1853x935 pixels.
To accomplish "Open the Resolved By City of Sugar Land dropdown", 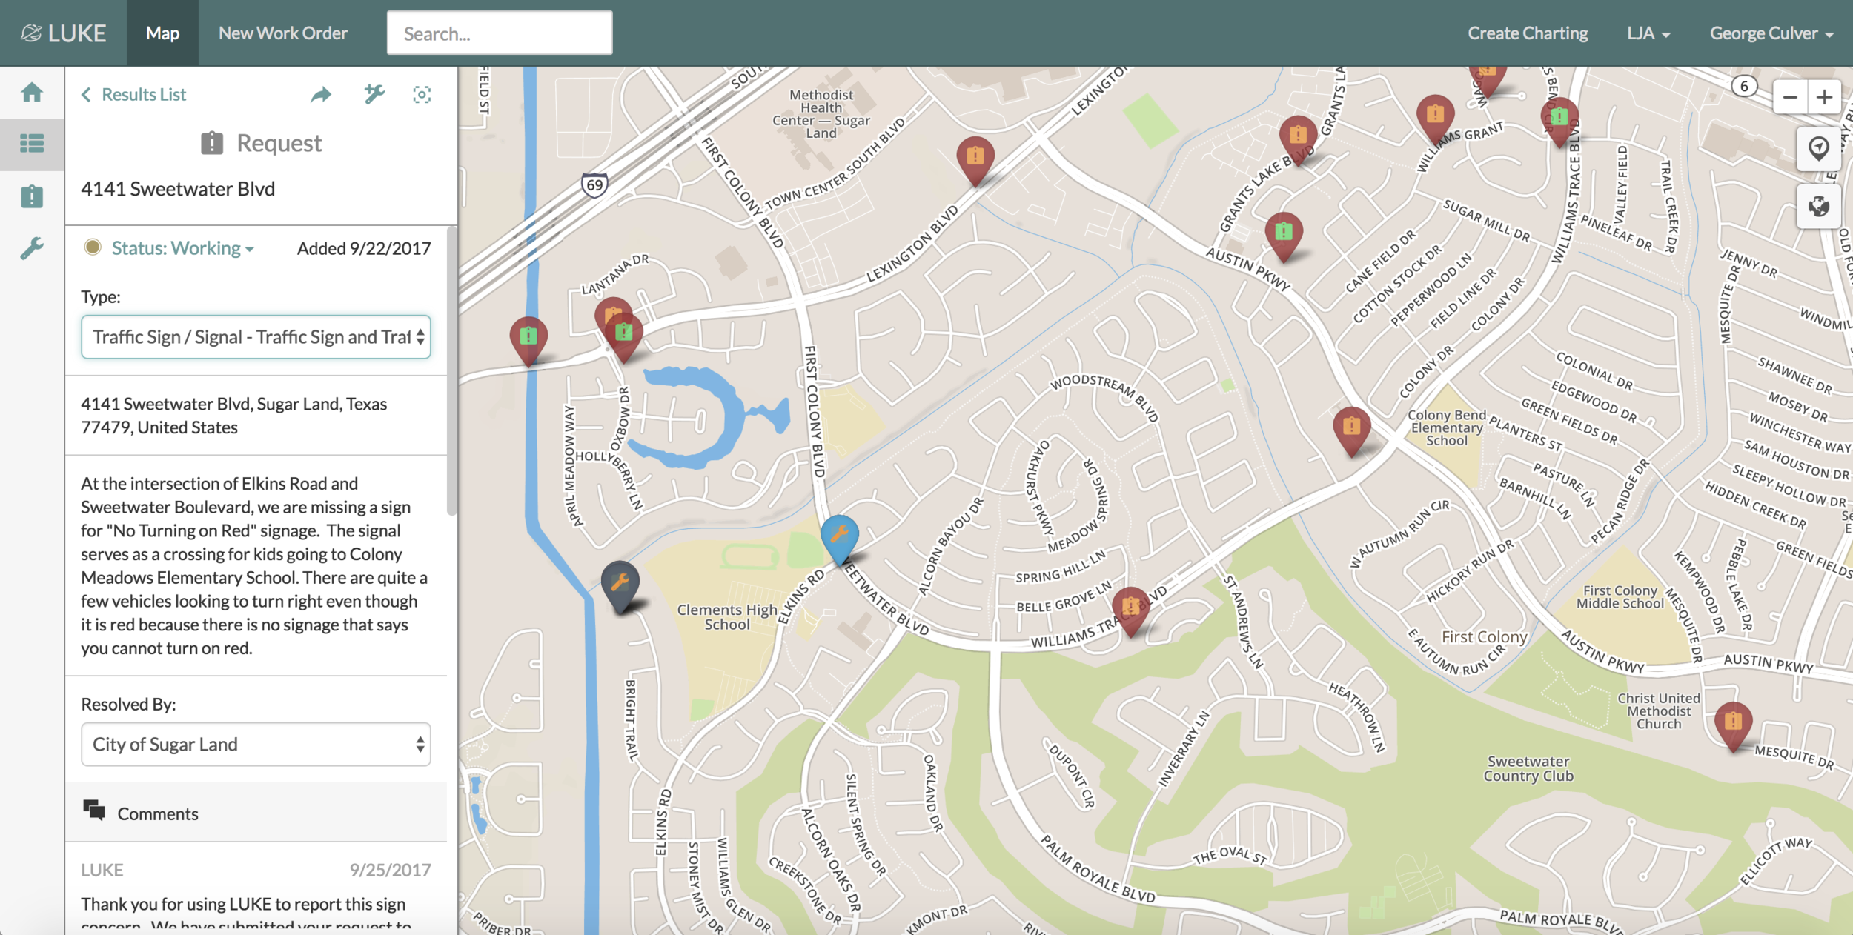I will coord(256,745).
